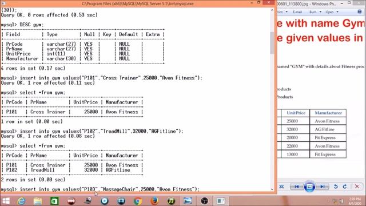Click the volume icon in system tray

tap(341, 201)
